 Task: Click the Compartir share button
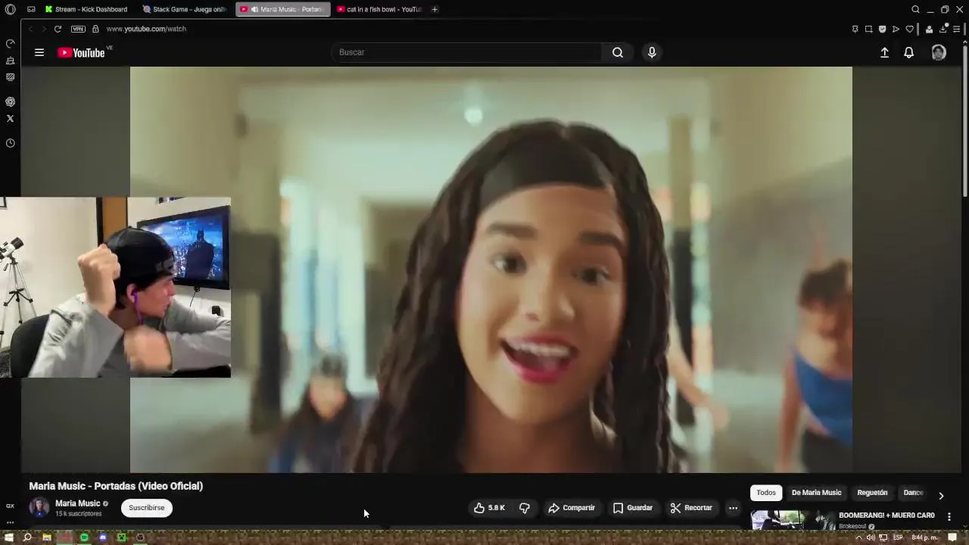[572, 508]
